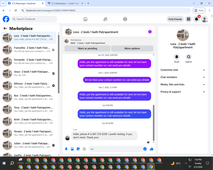Open Windows taskbar search

click(12, 163)
